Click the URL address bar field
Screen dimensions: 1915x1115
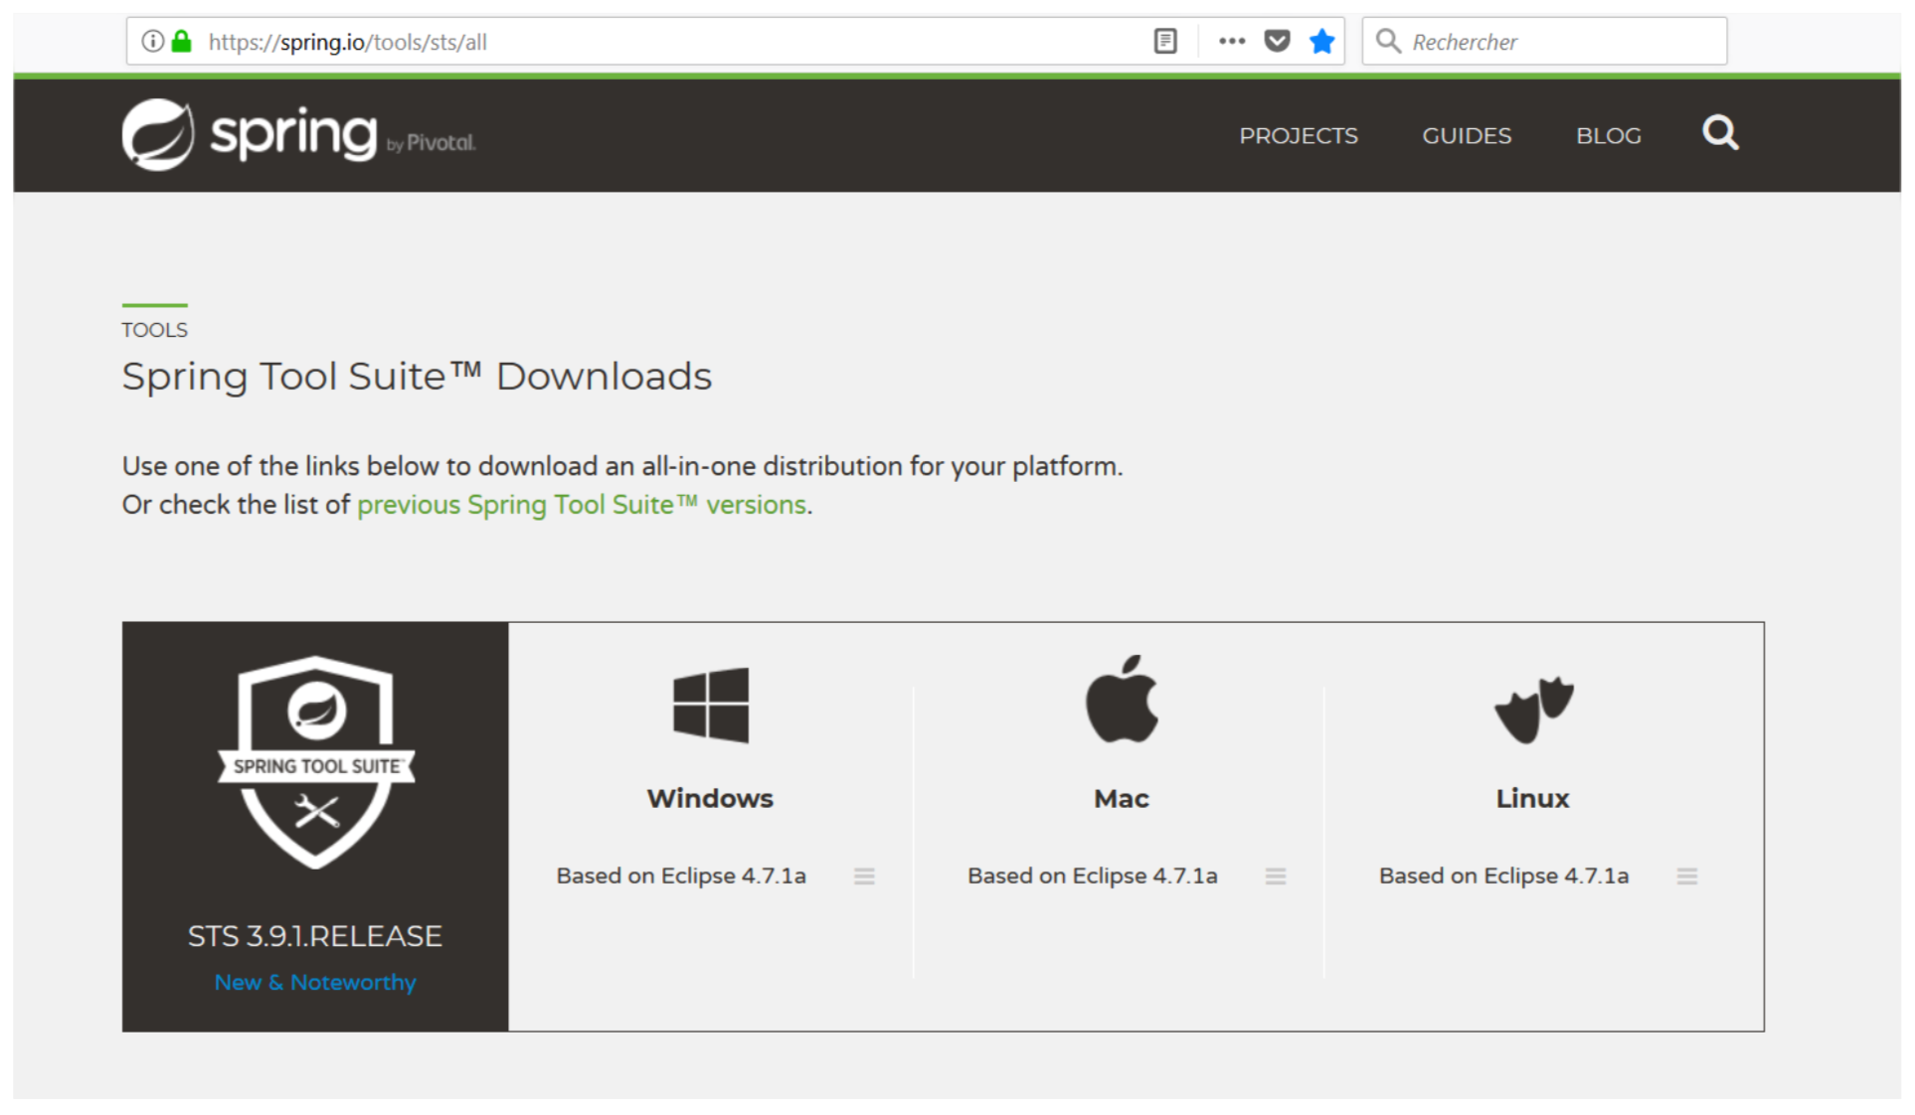tap(736, 42)
